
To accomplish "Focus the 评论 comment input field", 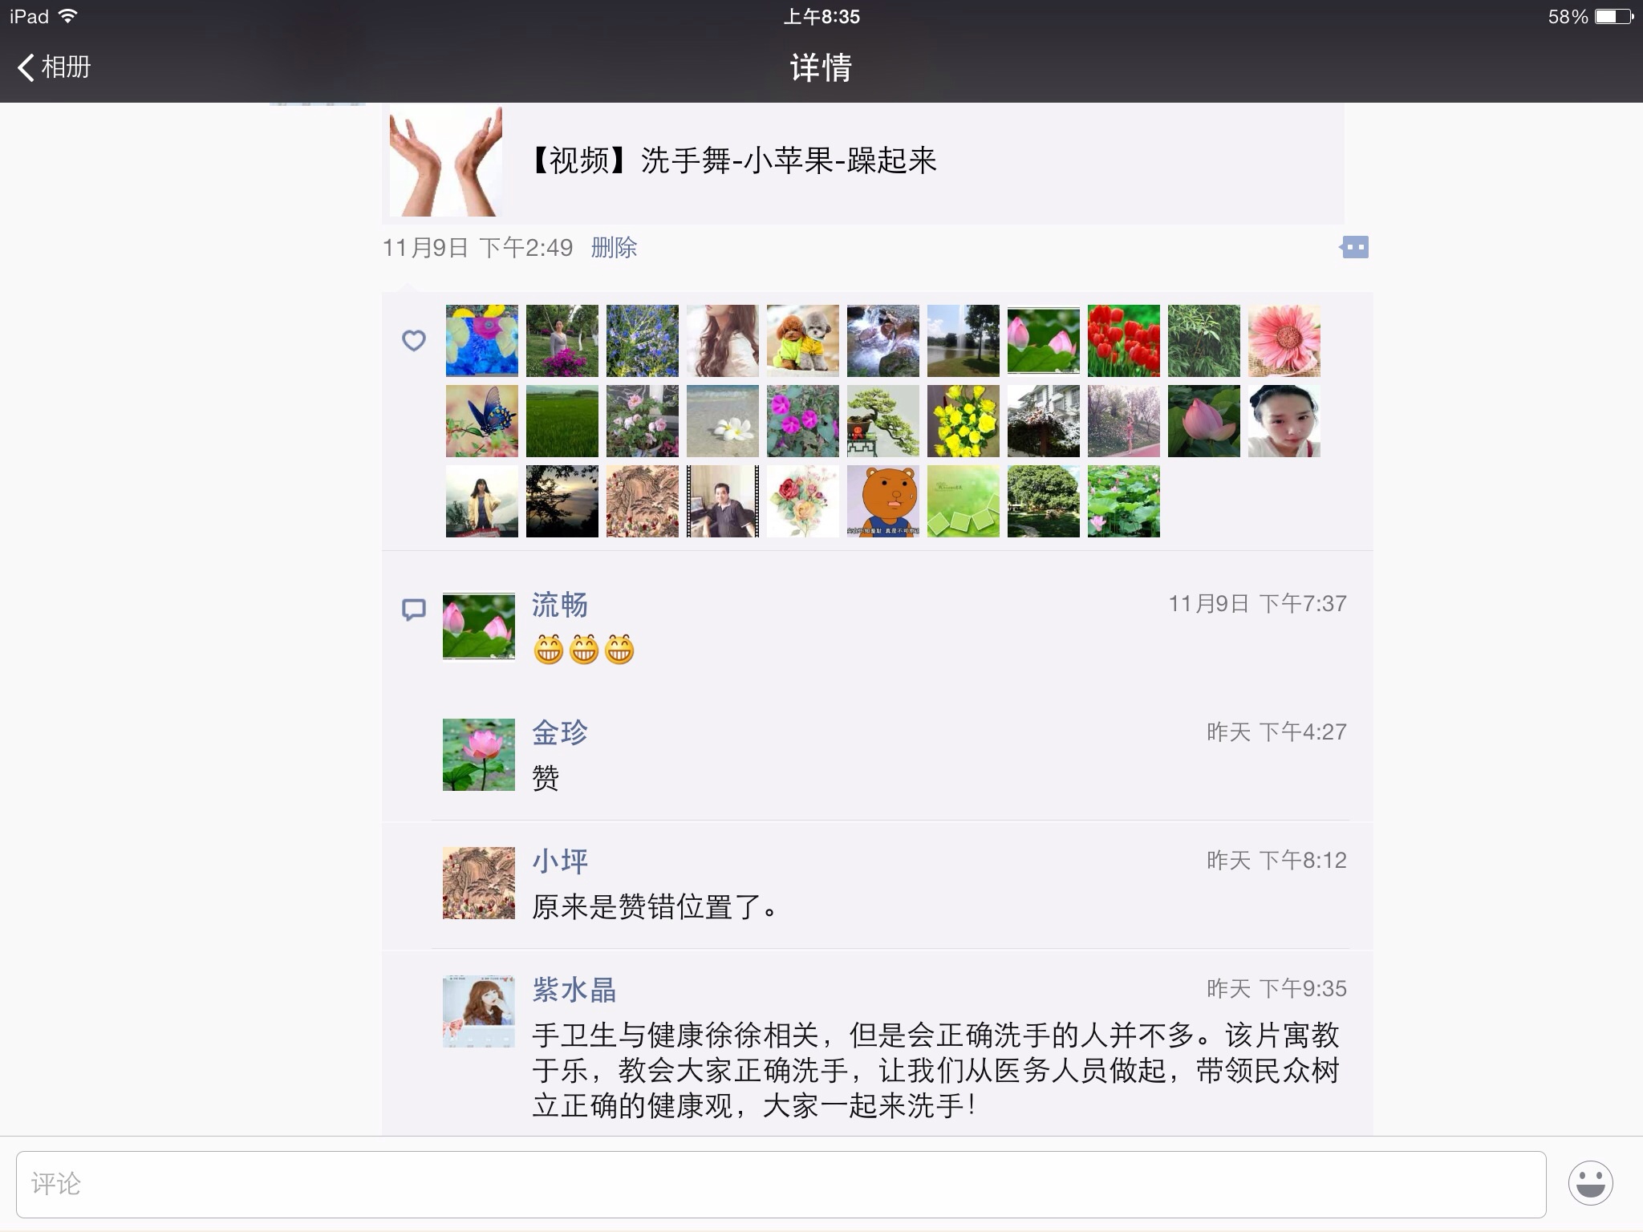I will pos(781,1185).
